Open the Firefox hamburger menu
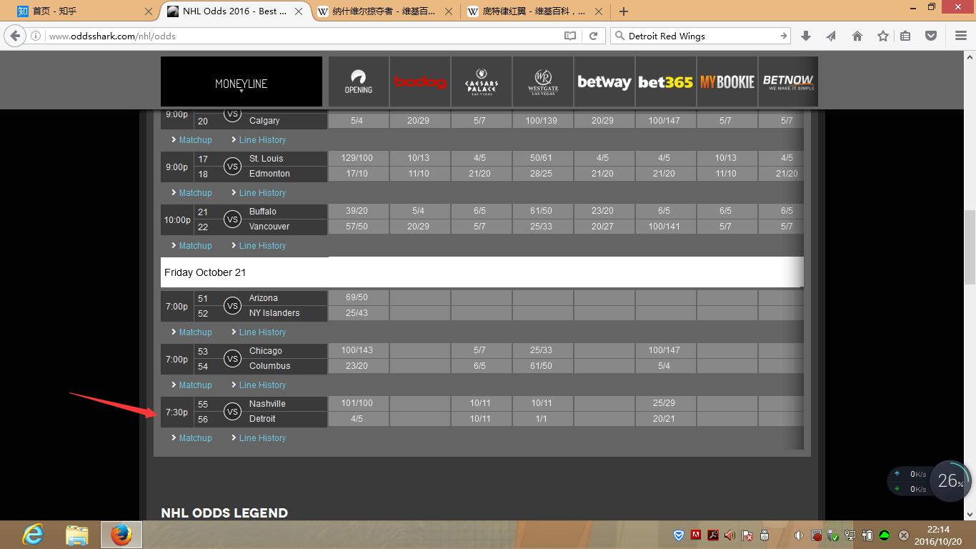This screenshot has height=549, width=976. 961,36
